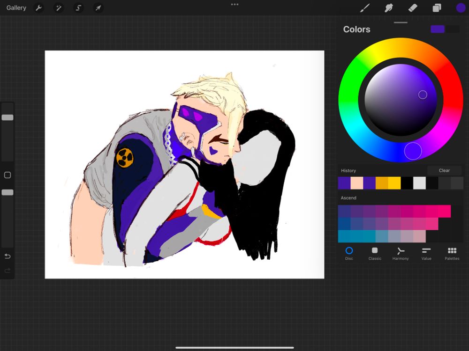469x351 pixels.
Task: Return to the Gallery
Action: point(16,8)
